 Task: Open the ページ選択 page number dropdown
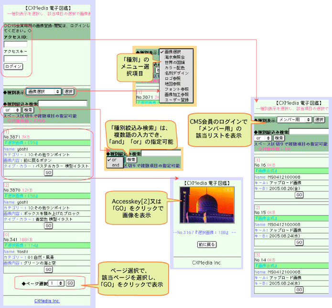[x=56, y=283]
